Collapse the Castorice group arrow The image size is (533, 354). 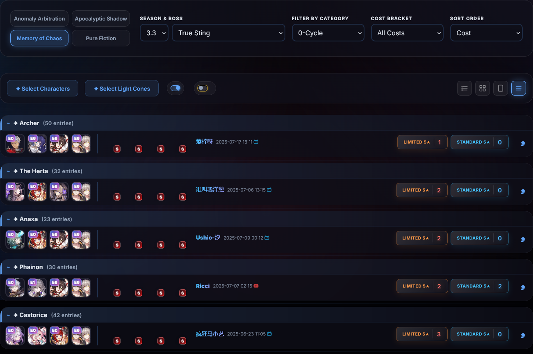(8, 315)
